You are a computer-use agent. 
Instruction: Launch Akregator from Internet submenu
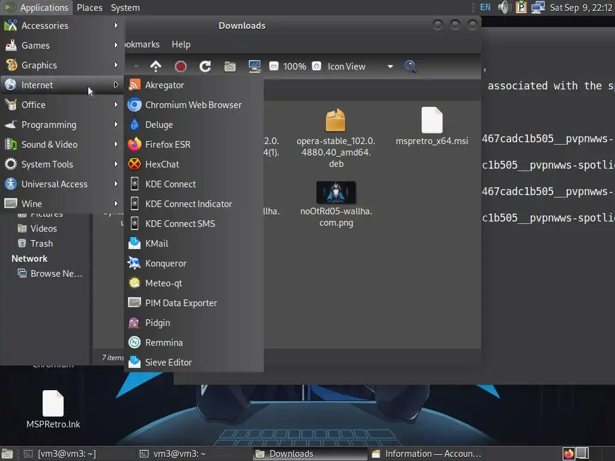(193, 85)
